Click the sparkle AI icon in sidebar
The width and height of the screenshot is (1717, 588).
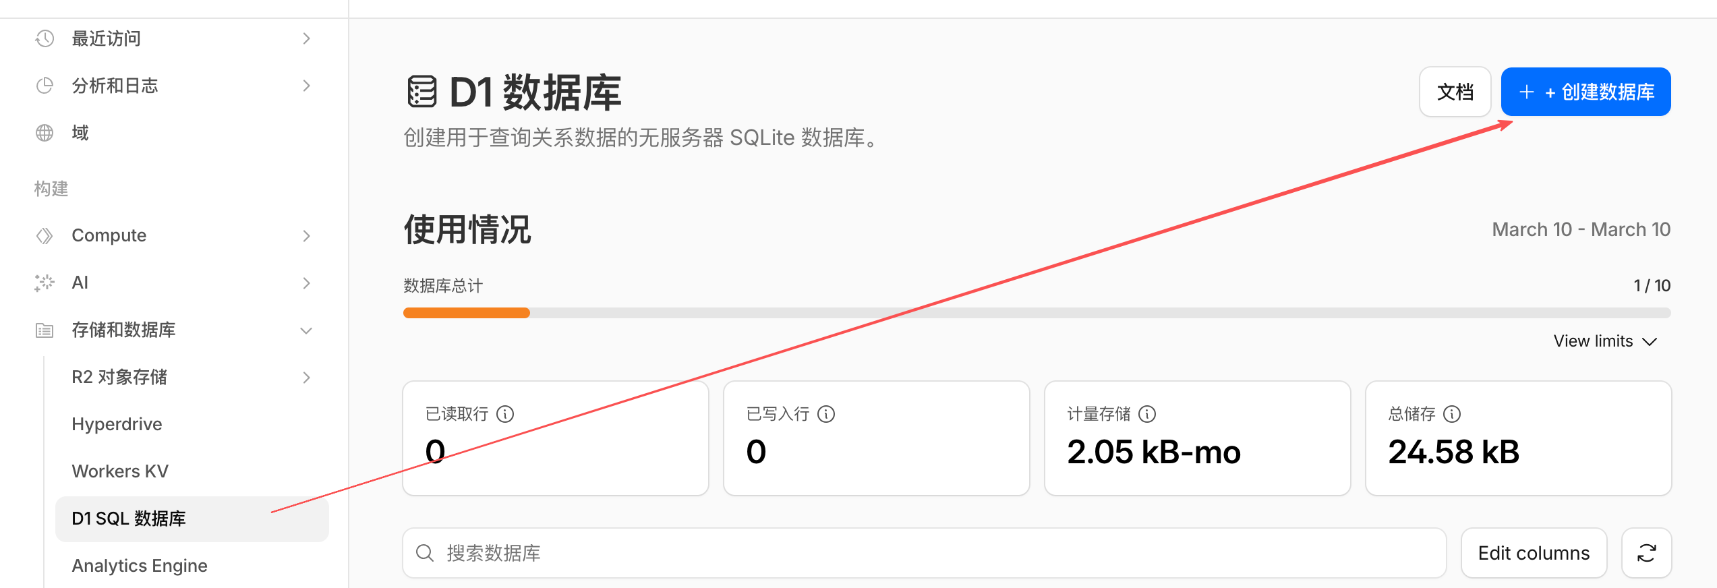pyautogui.click(x=45, y=283)
